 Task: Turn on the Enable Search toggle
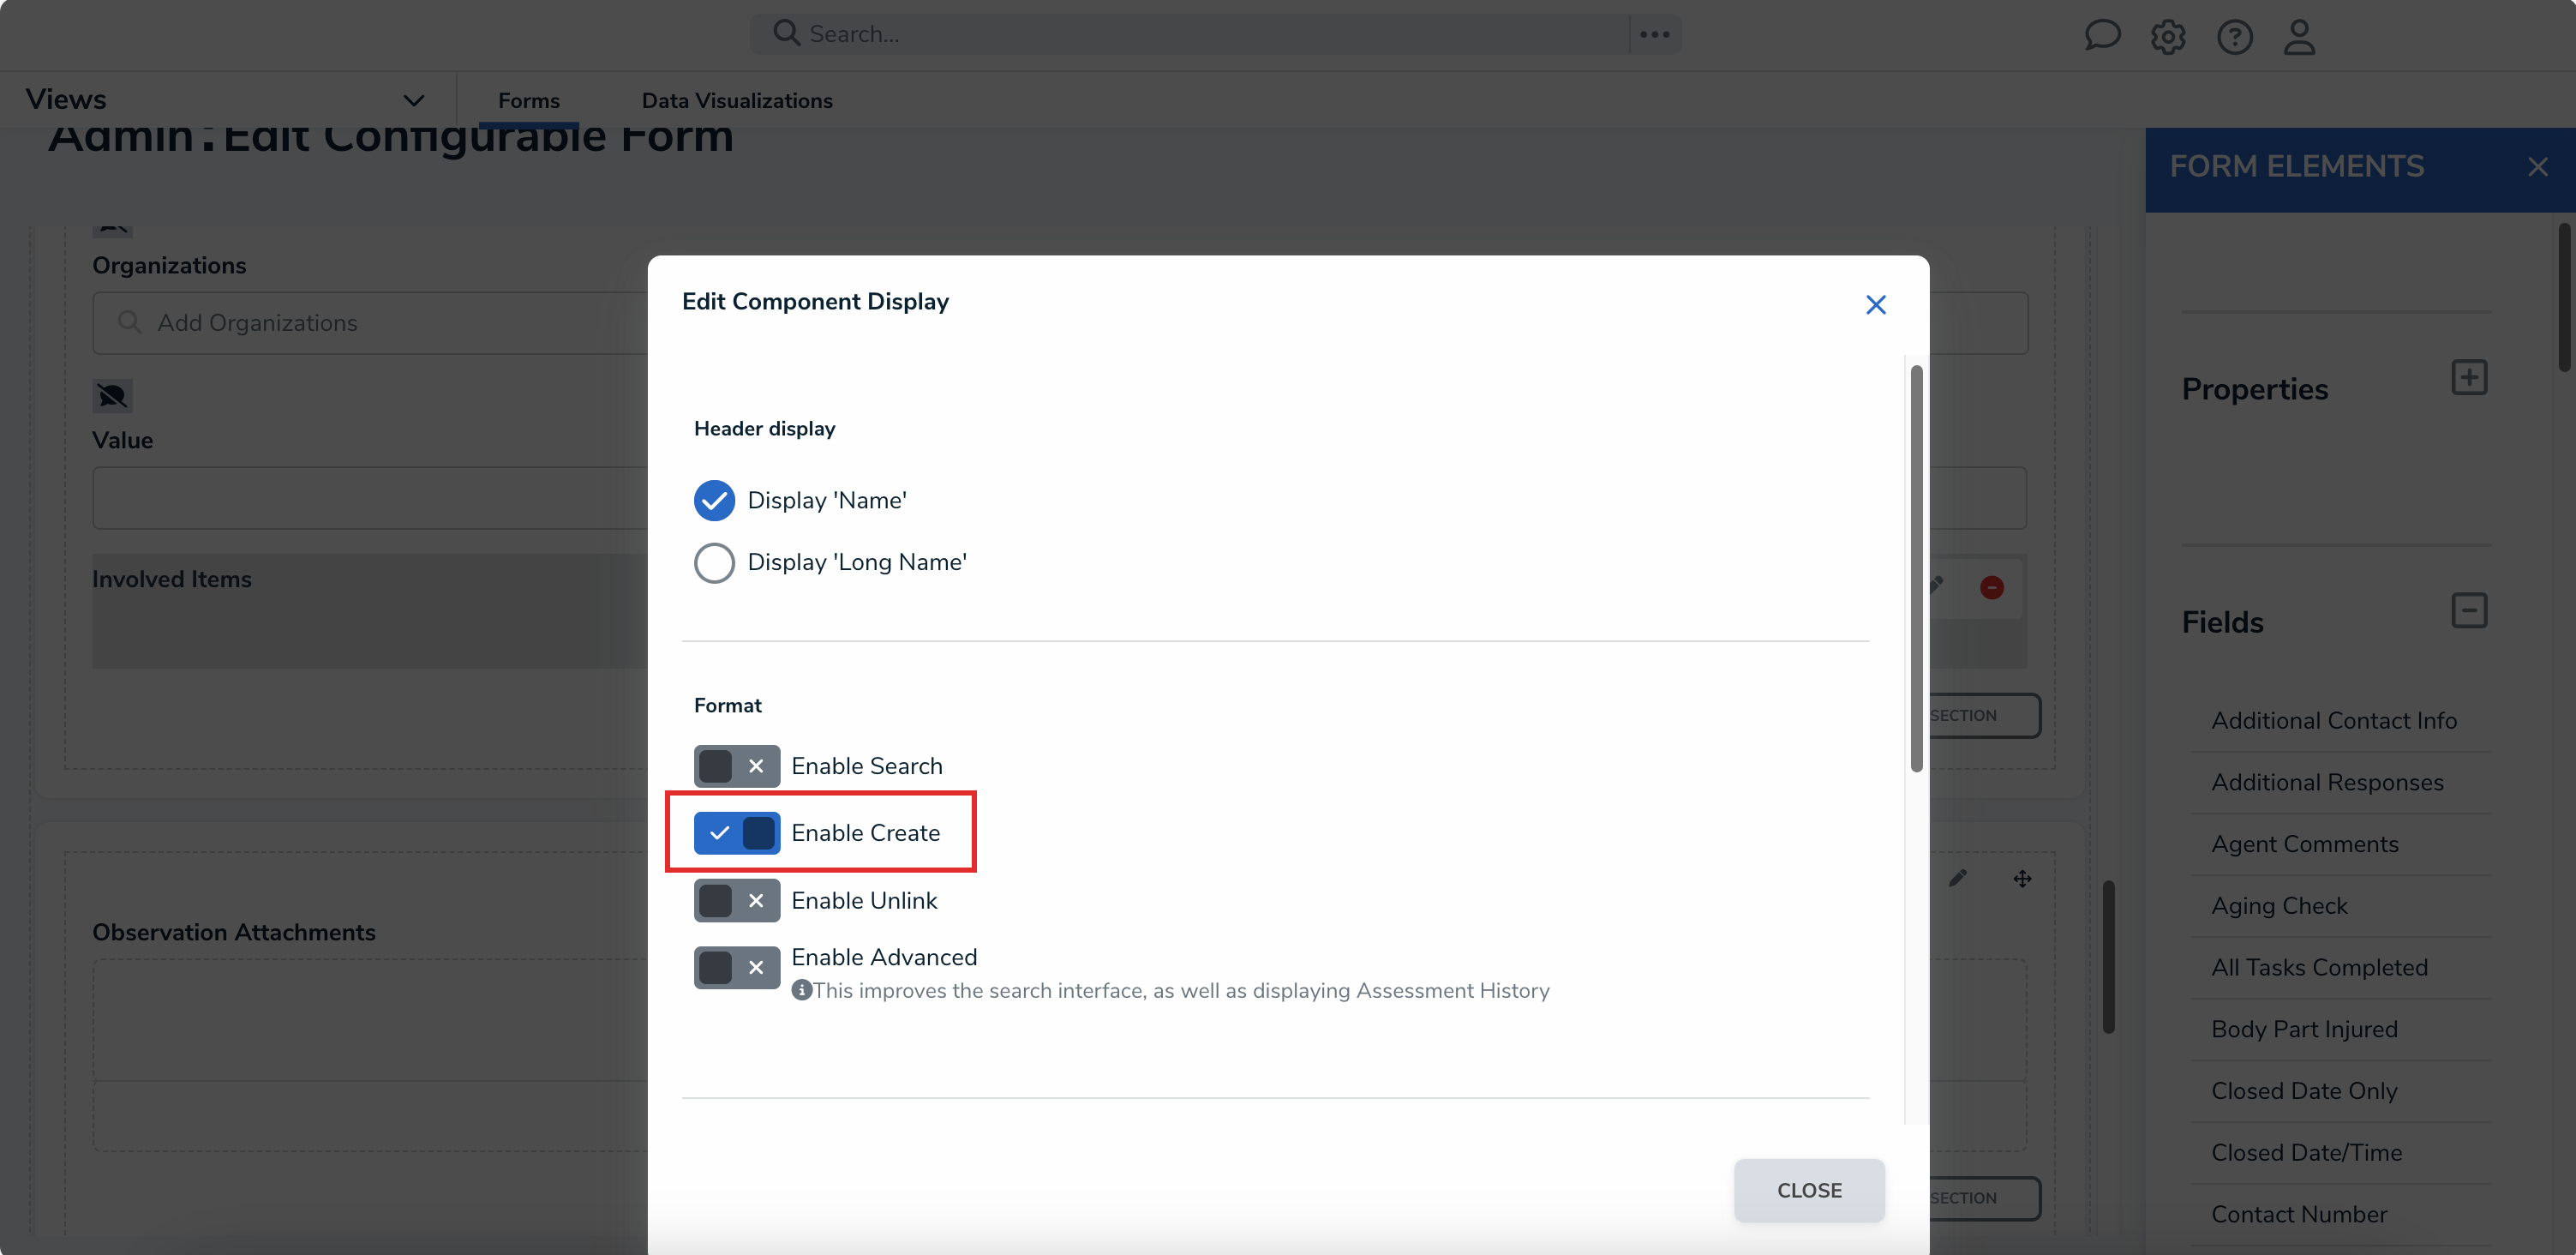(x=736, y=766)
